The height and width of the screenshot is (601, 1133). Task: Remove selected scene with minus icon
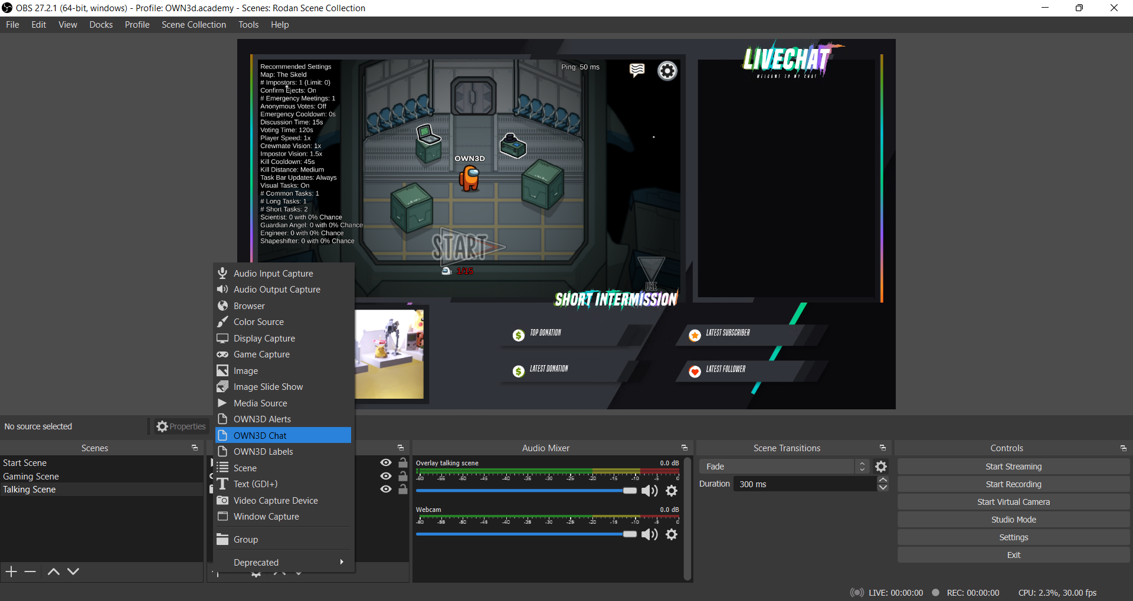point(31,572)
